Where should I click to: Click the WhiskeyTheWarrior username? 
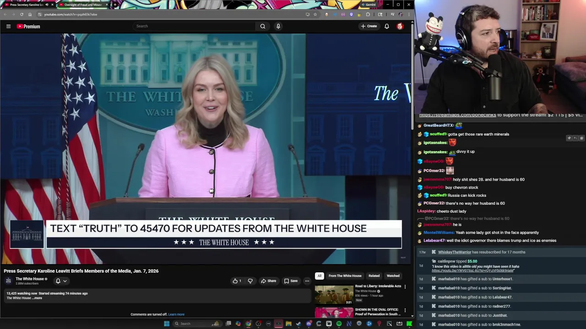(x=454, y=252)
